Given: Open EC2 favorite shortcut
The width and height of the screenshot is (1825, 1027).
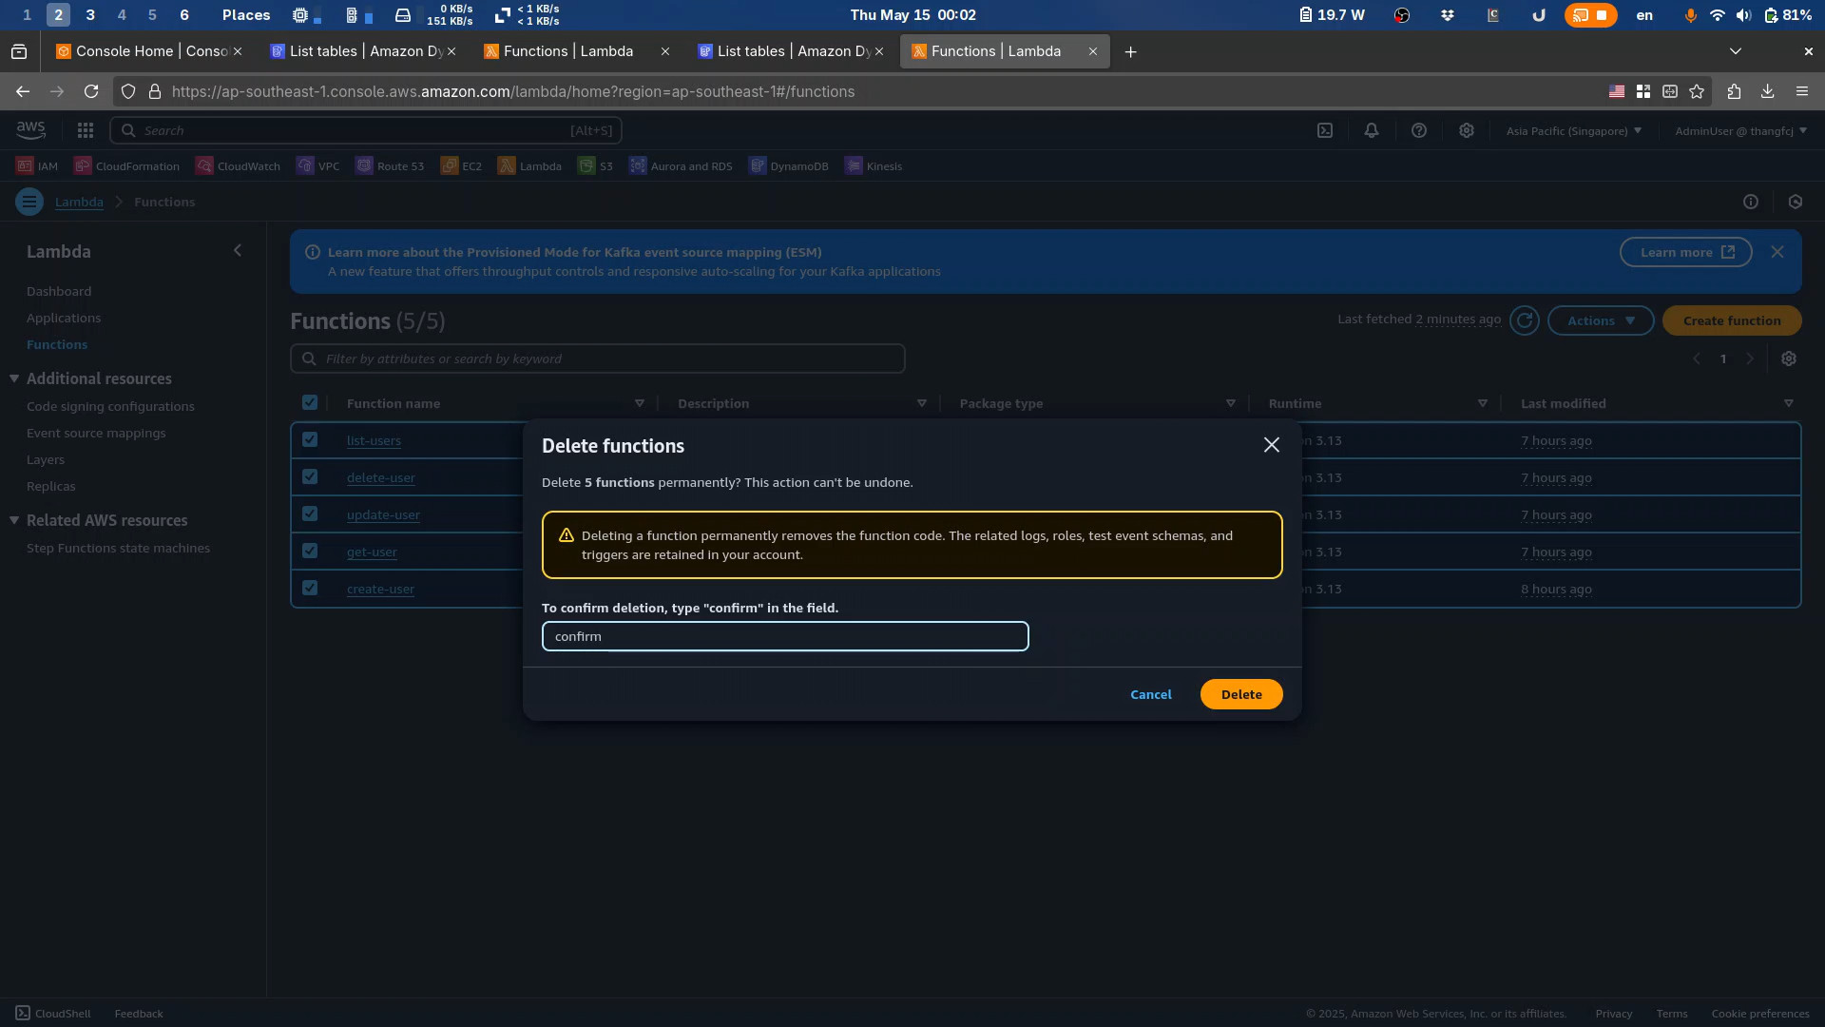Looking at the screenshot, I should pos(461,165).
